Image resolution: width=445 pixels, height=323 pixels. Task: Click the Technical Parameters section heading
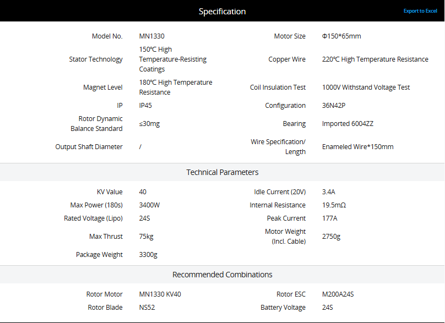click(x=222, y=172)
